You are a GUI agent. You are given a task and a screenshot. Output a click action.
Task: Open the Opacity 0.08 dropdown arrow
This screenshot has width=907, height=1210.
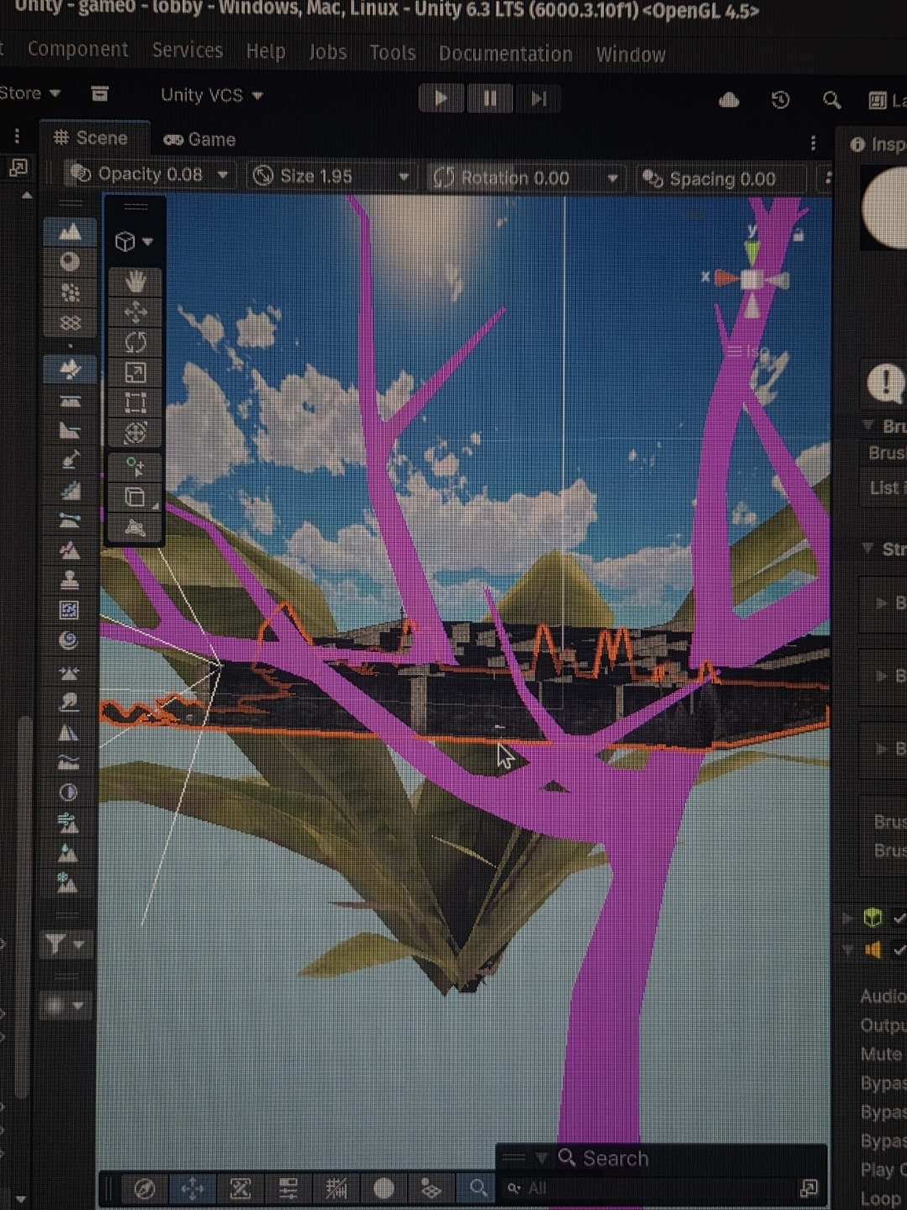223,175
